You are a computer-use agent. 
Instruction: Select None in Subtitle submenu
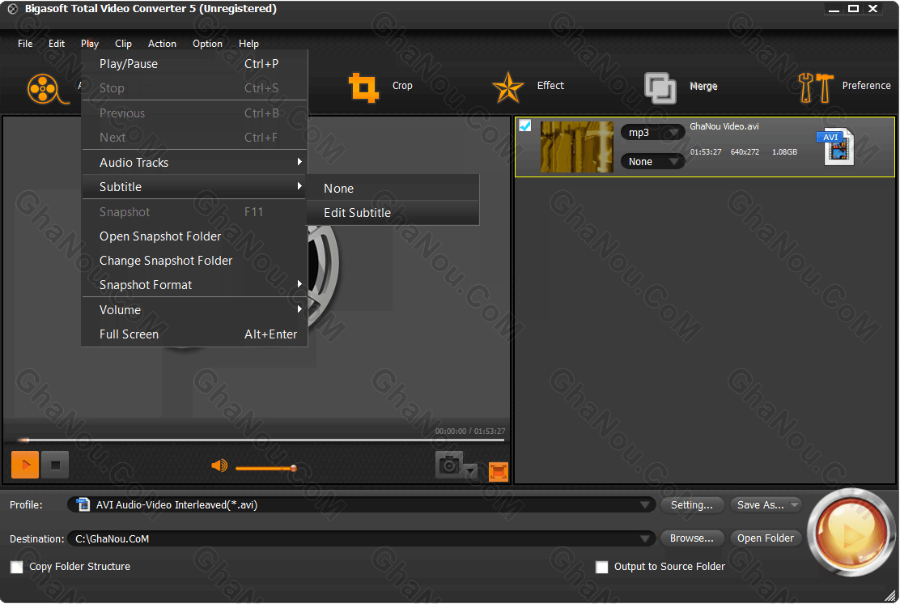coord(393,189)
